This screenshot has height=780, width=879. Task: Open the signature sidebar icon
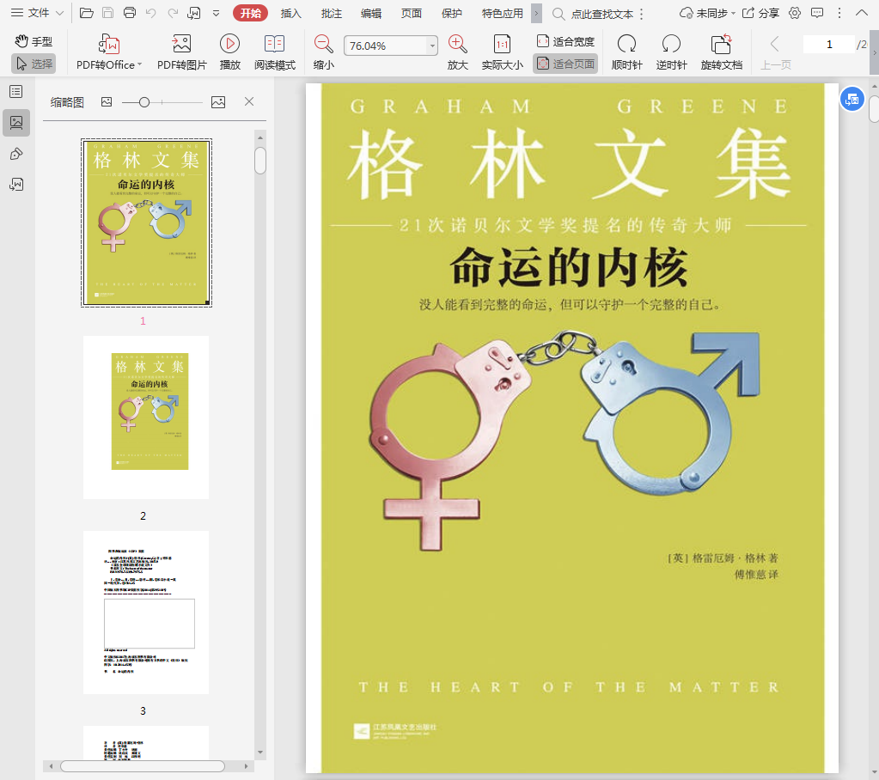16,185
